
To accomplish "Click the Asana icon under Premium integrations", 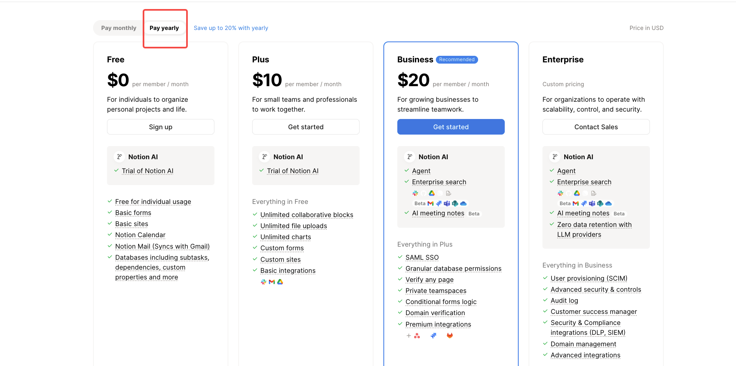I will click(x=417, y=336).
